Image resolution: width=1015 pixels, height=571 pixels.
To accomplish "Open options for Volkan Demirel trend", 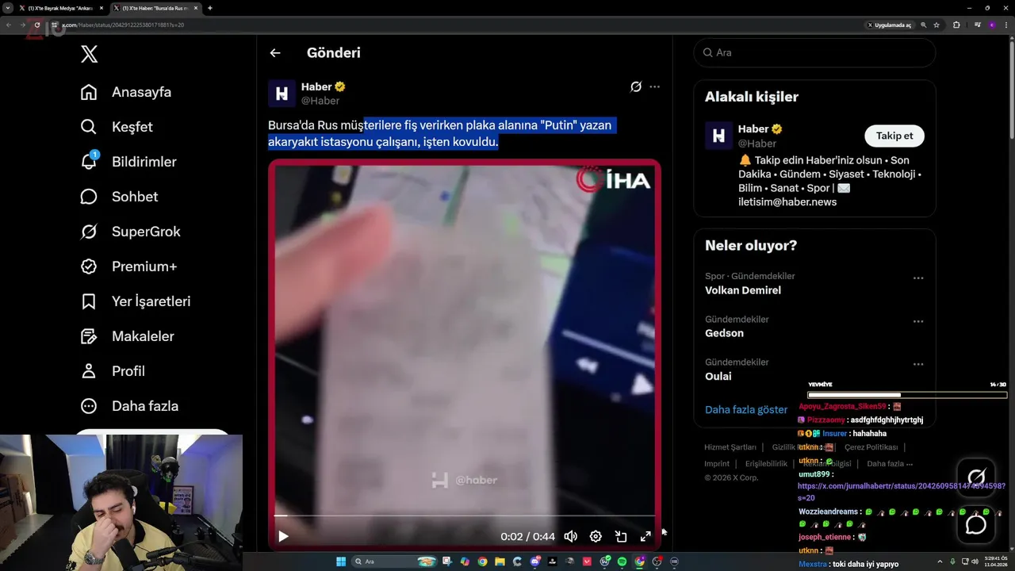I will [918, 278].
